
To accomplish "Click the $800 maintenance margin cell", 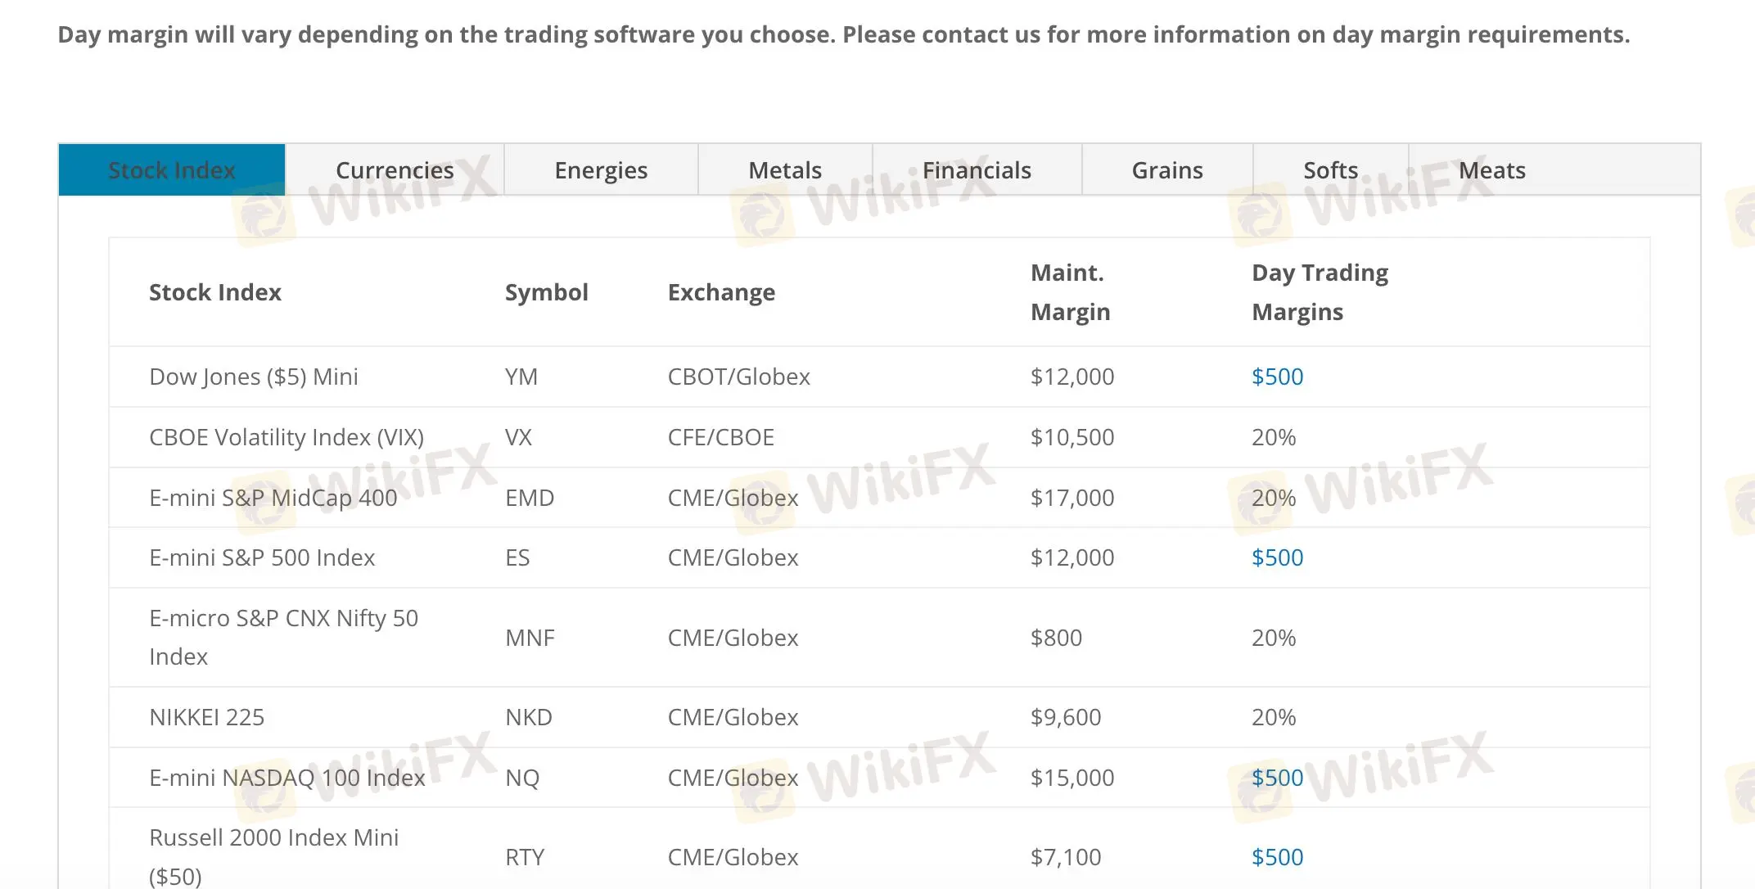I will (1056, 638).
